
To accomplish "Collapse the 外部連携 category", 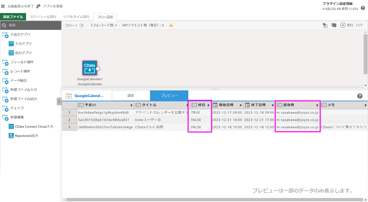I will (x=13, y=117).
